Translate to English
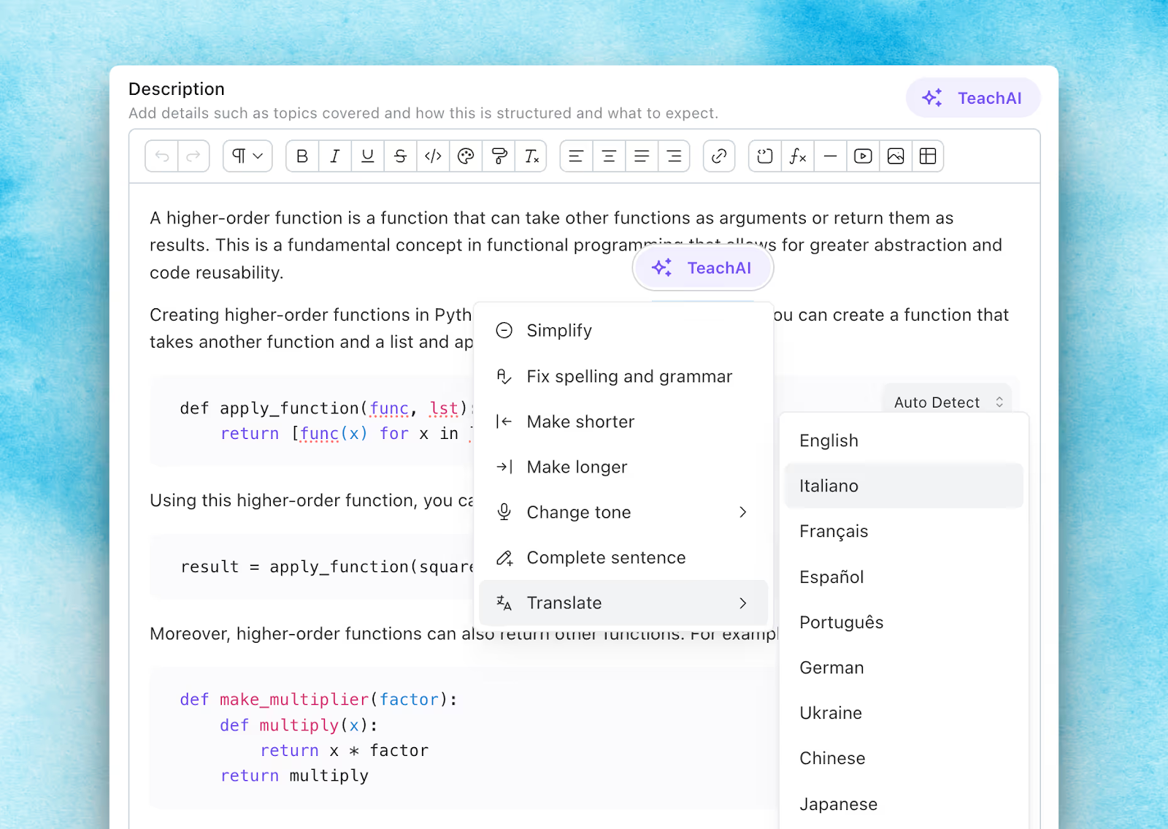Screen dimensions: 1168x829 pos(904,440)
